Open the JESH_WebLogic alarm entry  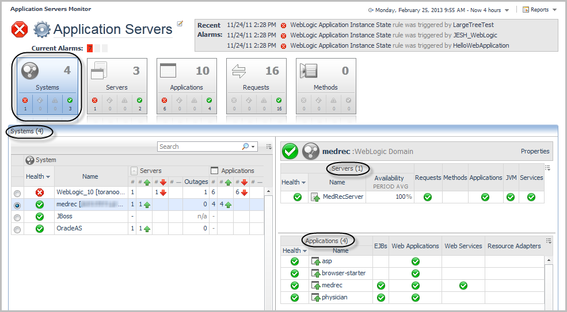tap(475, 35)
